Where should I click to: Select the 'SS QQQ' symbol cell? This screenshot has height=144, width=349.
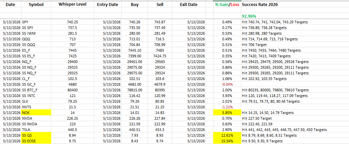pyautogui.click(x=36, y=45)
